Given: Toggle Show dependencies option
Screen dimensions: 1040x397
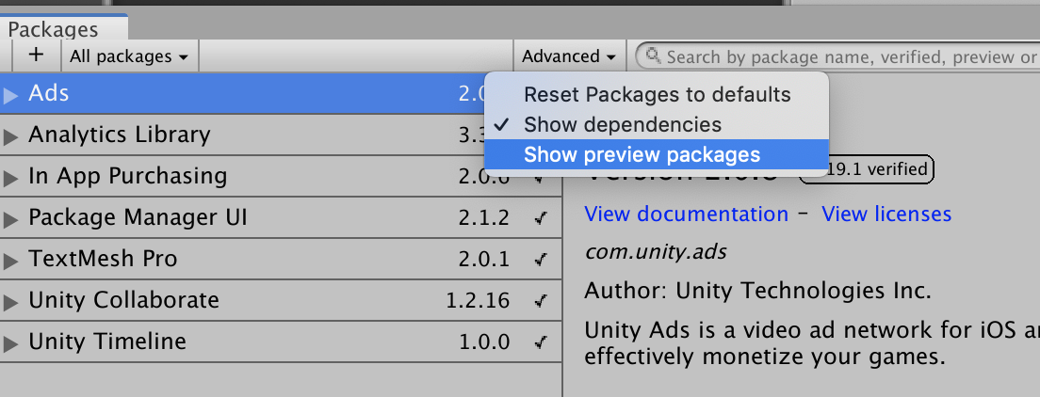Looking at the screenshot, I should 623,124.
